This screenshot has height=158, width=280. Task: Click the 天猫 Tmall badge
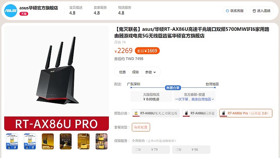tap(24, 14)
